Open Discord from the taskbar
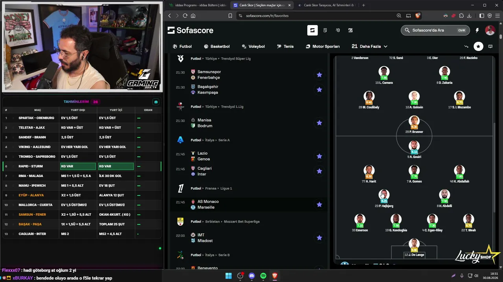503x282 pixels. pyautogui.click(x=252, y=276)
